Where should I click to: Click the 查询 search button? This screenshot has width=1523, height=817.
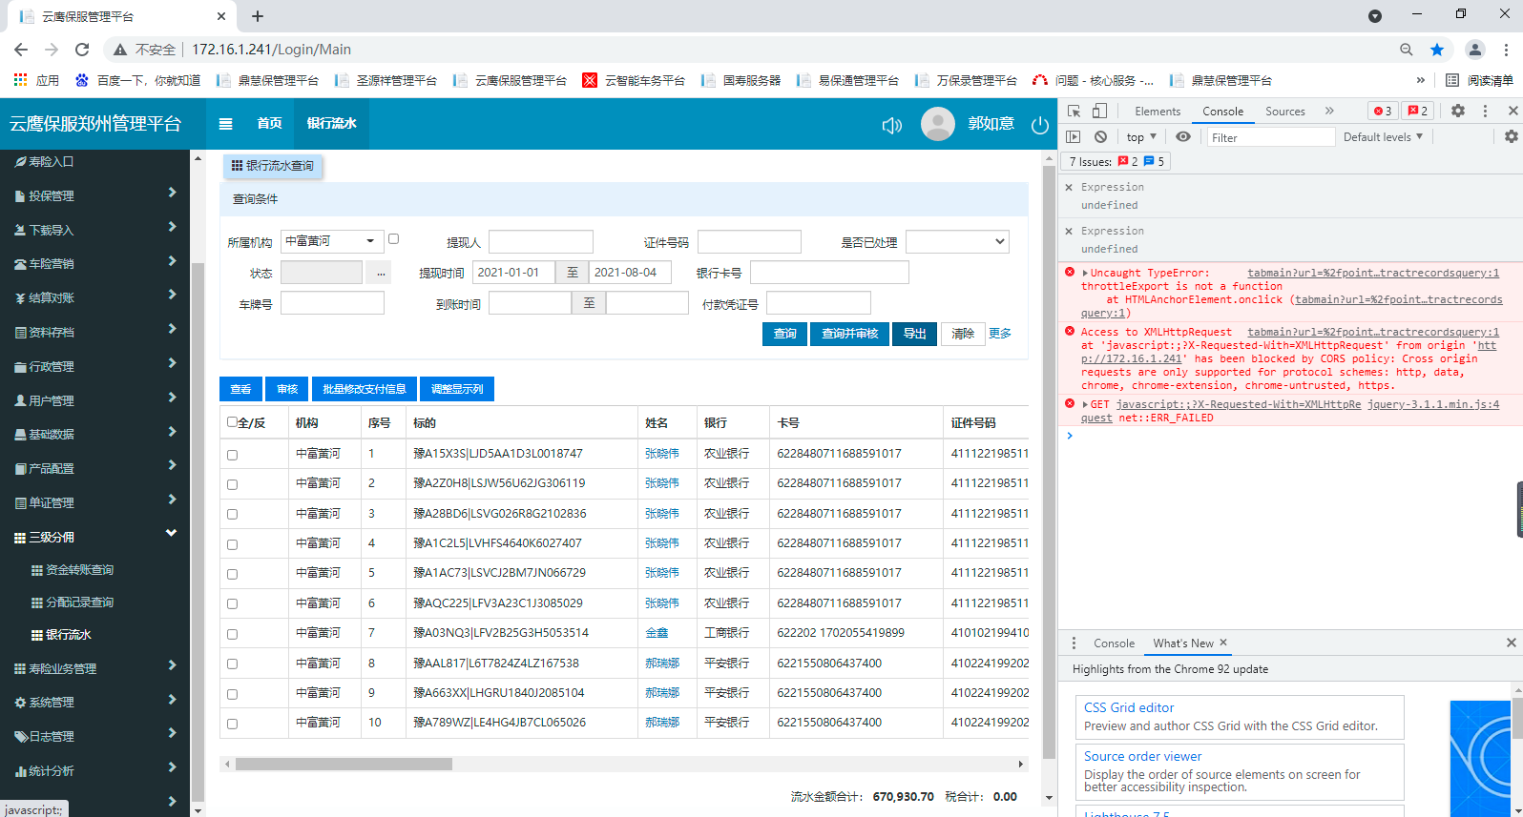(x=784, y=334)
